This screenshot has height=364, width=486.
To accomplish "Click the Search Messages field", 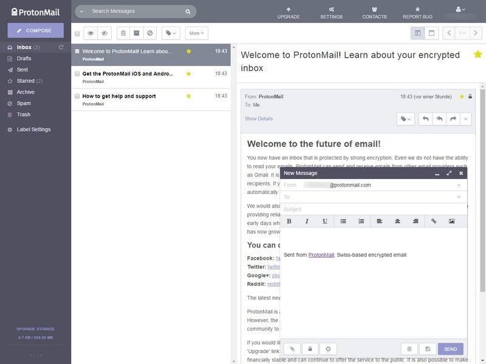I will 135,11.
